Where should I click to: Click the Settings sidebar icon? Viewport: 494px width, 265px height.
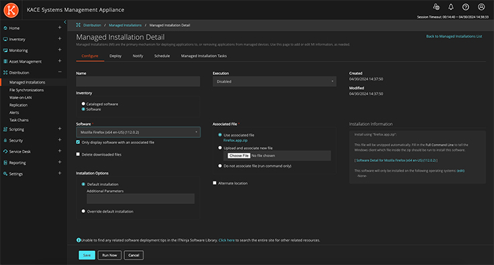5,173
